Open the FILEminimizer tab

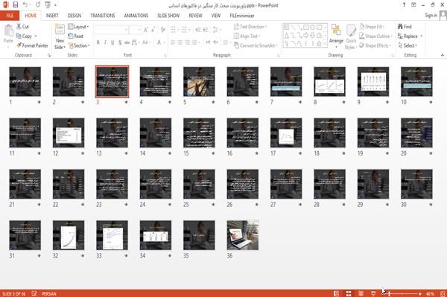(x=241, y=16)
